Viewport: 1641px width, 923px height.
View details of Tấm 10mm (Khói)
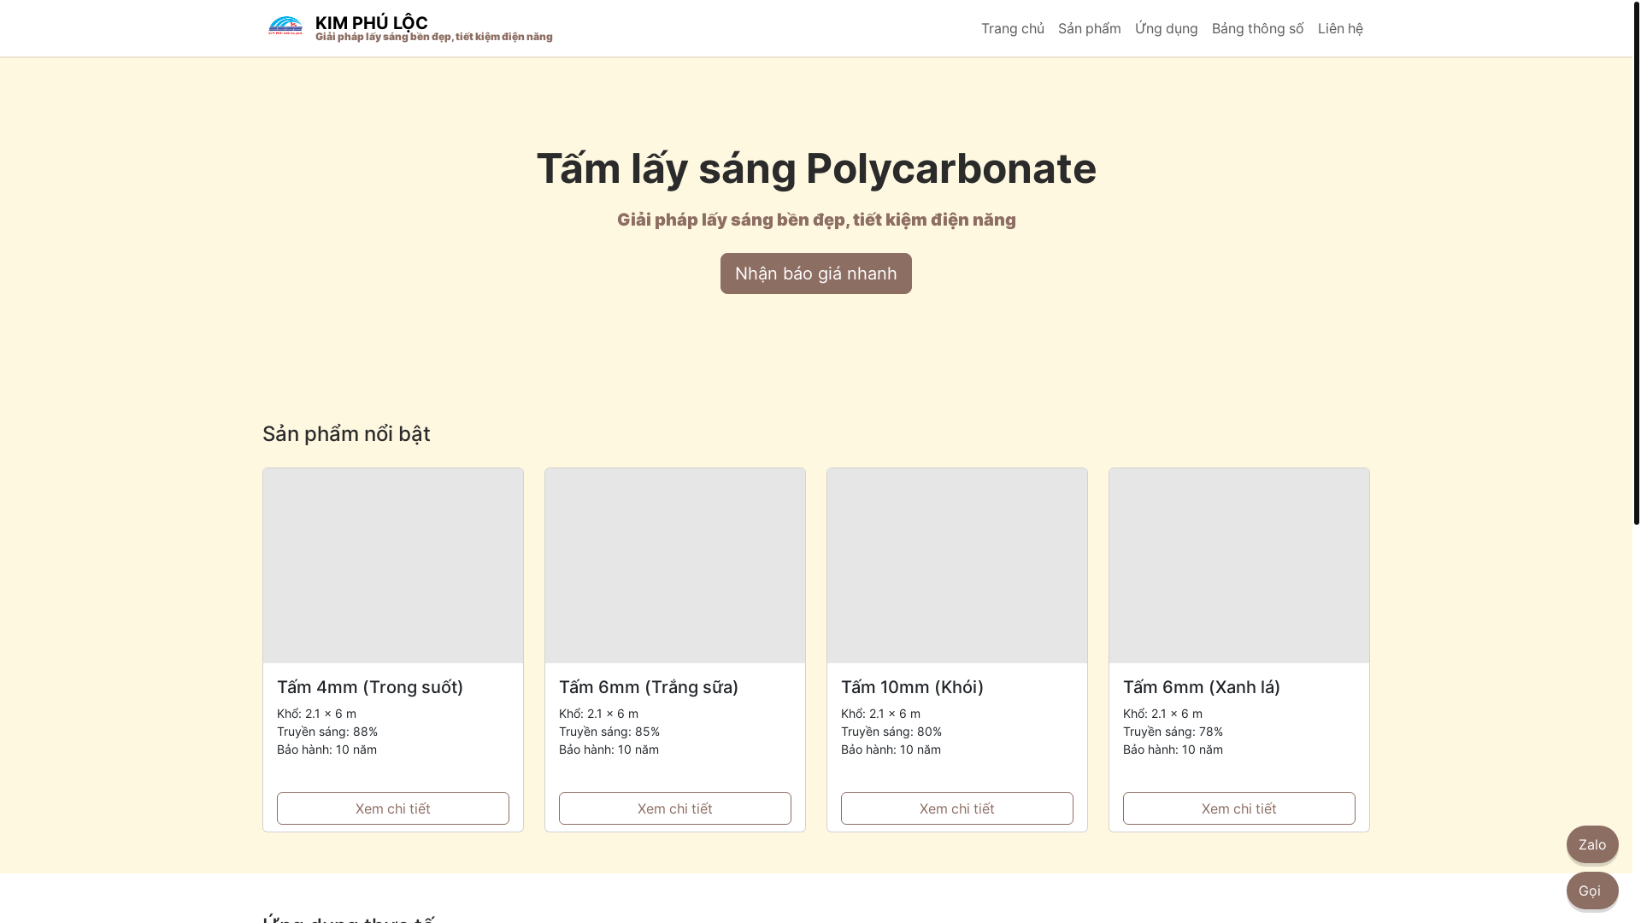click(957, 808)
